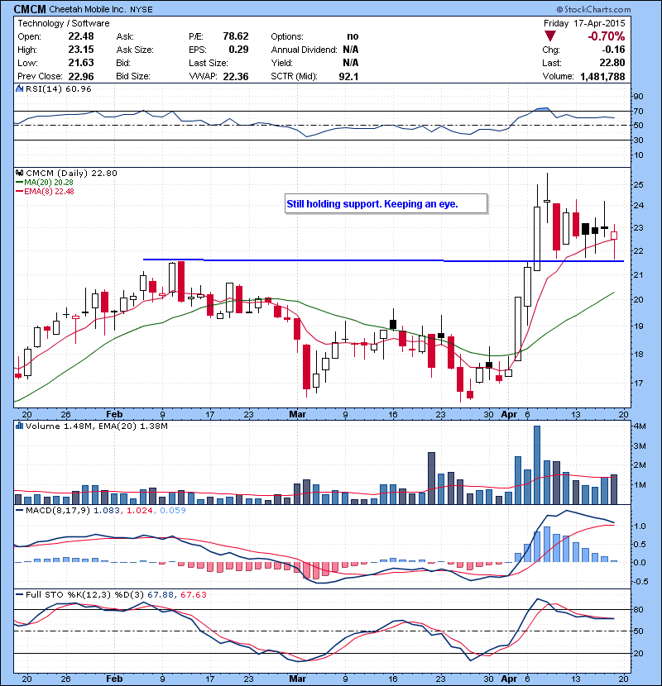Click the green MA(20) legend line marker
The image size is (662, 686).
(19, 183)
